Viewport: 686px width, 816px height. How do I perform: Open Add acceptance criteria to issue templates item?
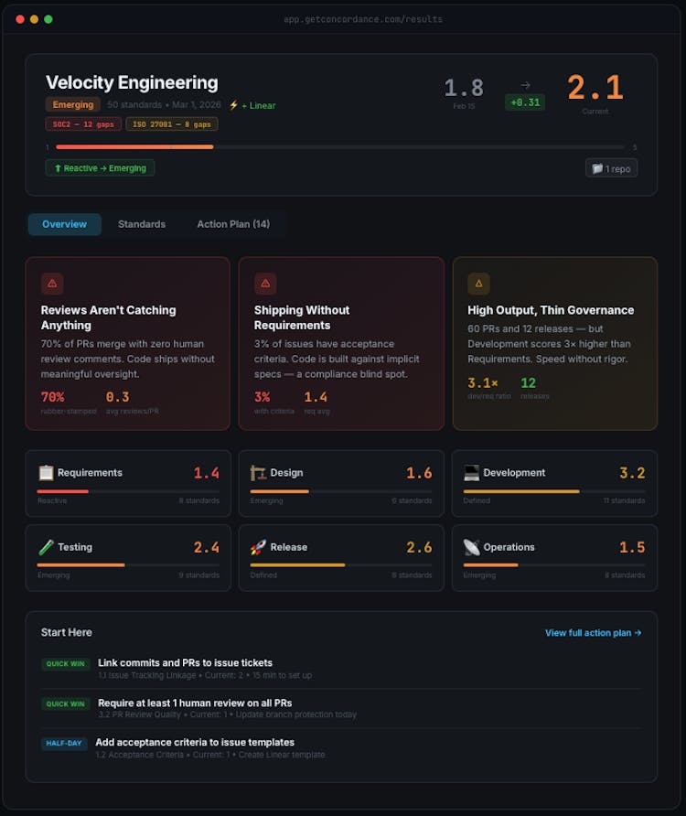pos(194,742)
